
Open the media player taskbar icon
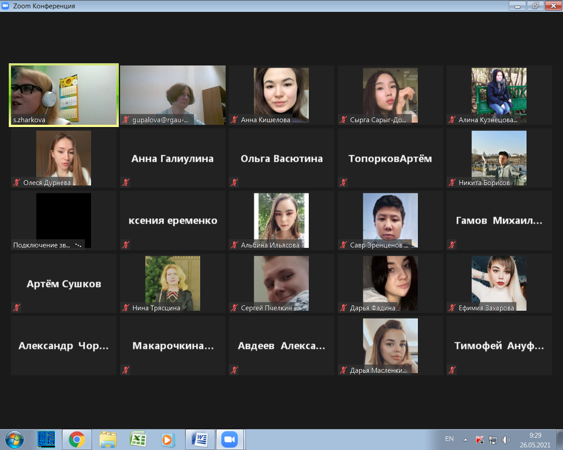pos(168,439)
